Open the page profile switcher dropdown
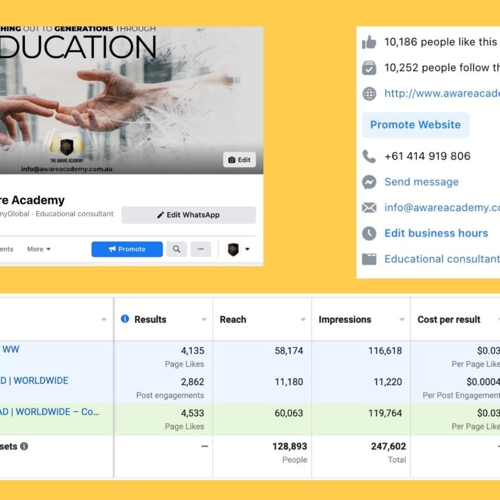The width and height of the screenshot is (500, 500). tap(239, 249)
